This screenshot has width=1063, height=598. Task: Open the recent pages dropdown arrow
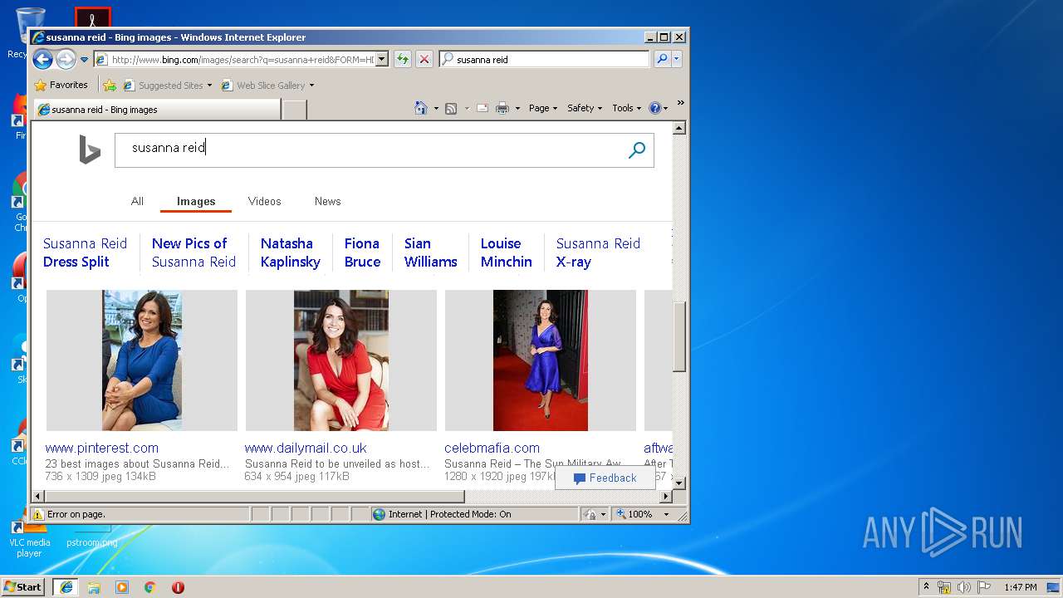click(84, 60)
